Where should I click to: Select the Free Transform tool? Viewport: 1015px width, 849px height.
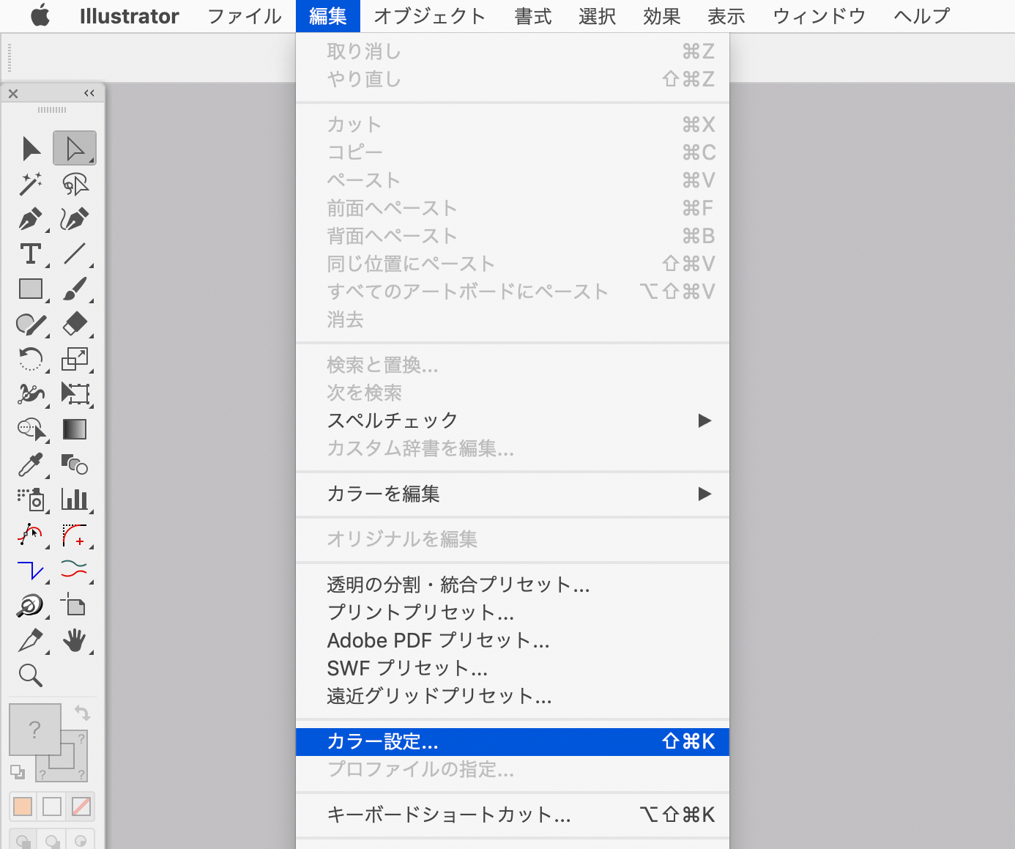point(75,394)
